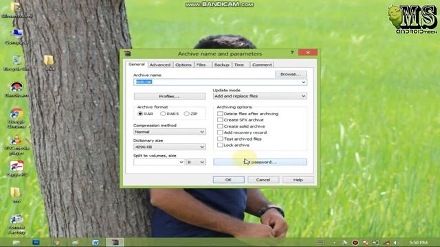Click the red Bandicam recording tray icon
Viewport: 440px width, 247px height.
pyautogui.click(x=355, y=242)
